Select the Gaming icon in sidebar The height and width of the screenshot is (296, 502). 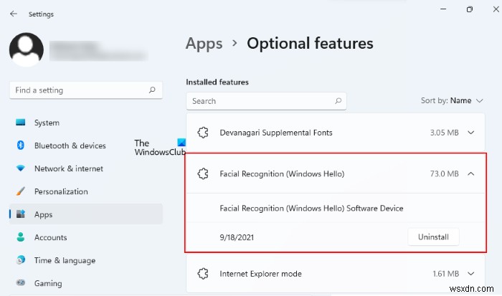[20, 283]
